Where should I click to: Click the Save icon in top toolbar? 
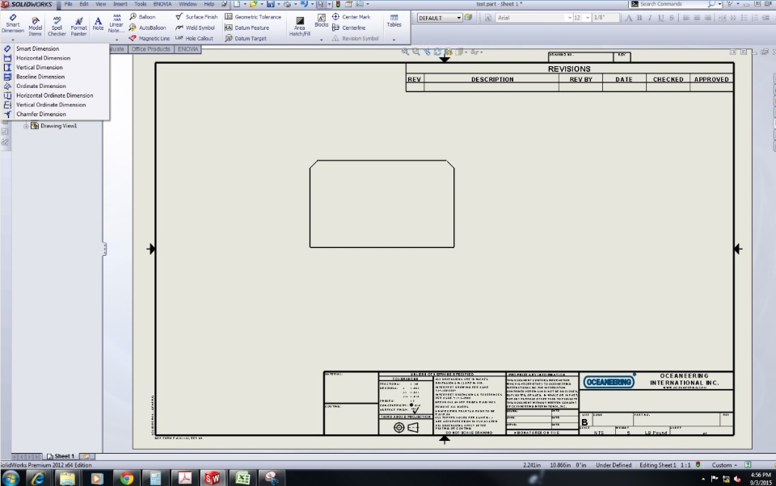click(x=270, y=4)
